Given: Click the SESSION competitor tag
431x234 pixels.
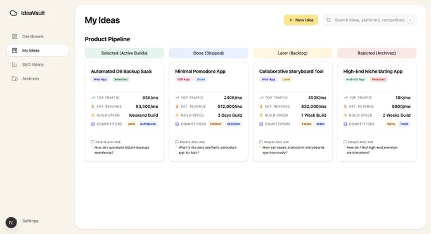Looking at the screenshot, I should (x=233, y=124).
